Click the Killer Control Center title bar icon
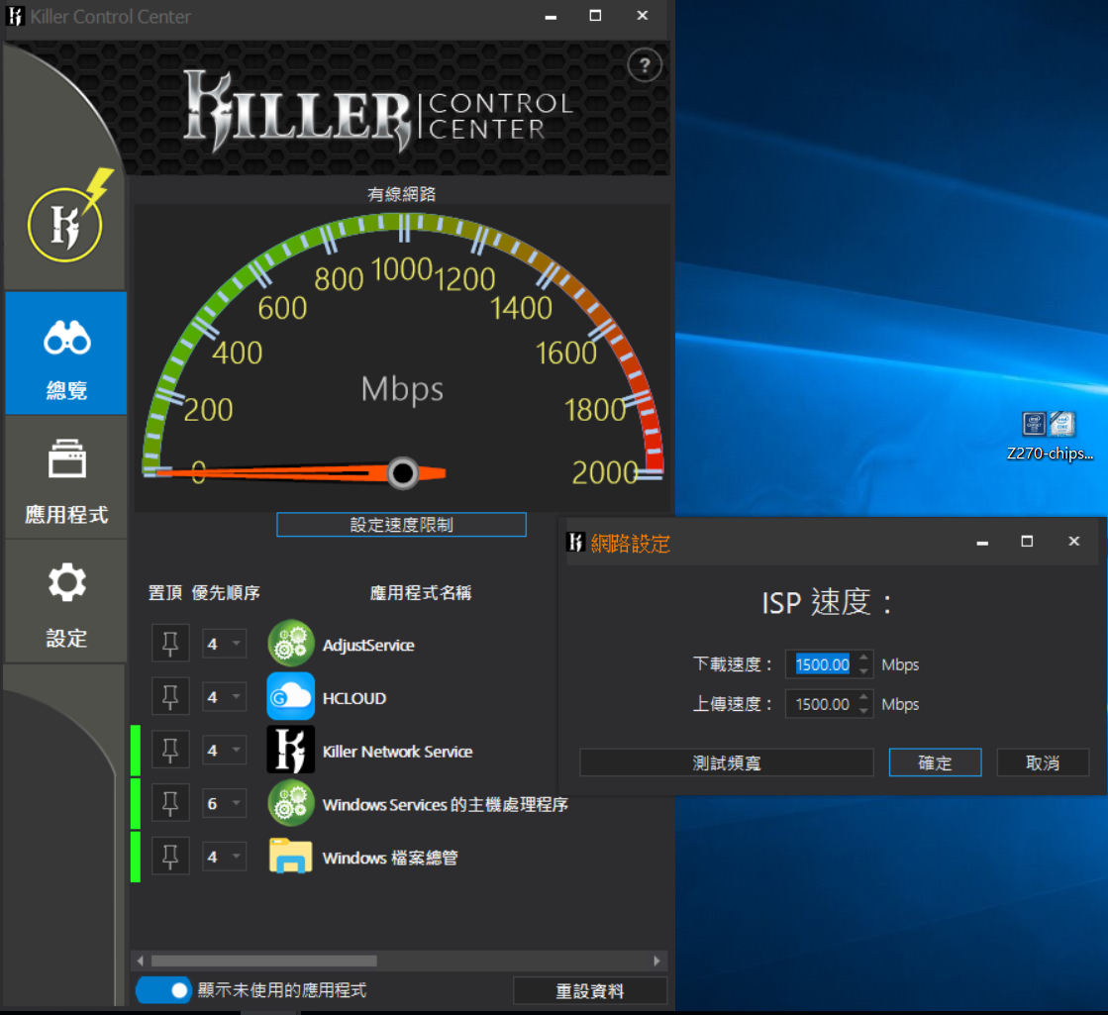The height and width of the screenshot is (1015, 1108). tap(15, 16)
